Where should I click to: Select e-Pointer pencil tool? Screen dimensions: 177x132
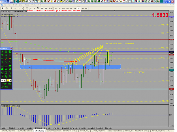pyautogui.click(x=2, y=62)
